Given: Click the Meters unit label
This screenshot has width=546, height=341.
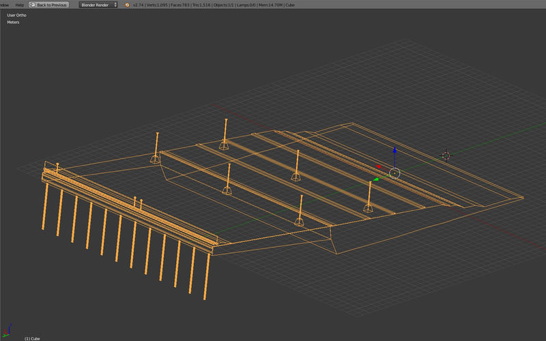Looking at the screenshot, I should (x=13, y=23).
